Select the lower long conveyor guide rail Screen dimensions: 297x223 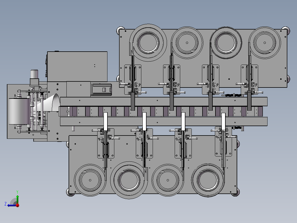[164, 121]
